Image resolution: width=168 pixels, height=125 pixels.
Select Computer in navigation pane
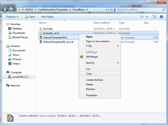[16, 72]
